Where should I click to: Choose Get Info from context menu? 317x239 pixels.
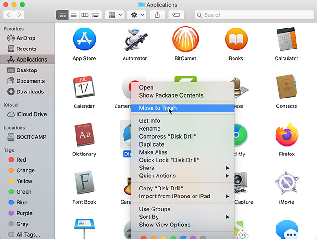tap(183, 121)
